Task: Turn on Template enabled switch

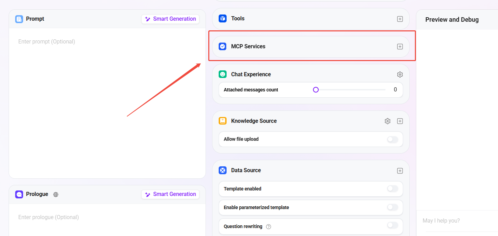Action: point(392,189)
